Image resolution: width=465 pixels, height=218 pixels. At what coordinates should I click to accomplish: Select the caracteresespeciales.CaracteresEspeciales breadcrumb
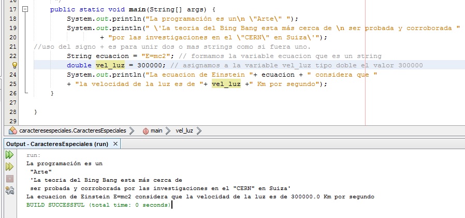pyautogui.click(x=72, y=131)
